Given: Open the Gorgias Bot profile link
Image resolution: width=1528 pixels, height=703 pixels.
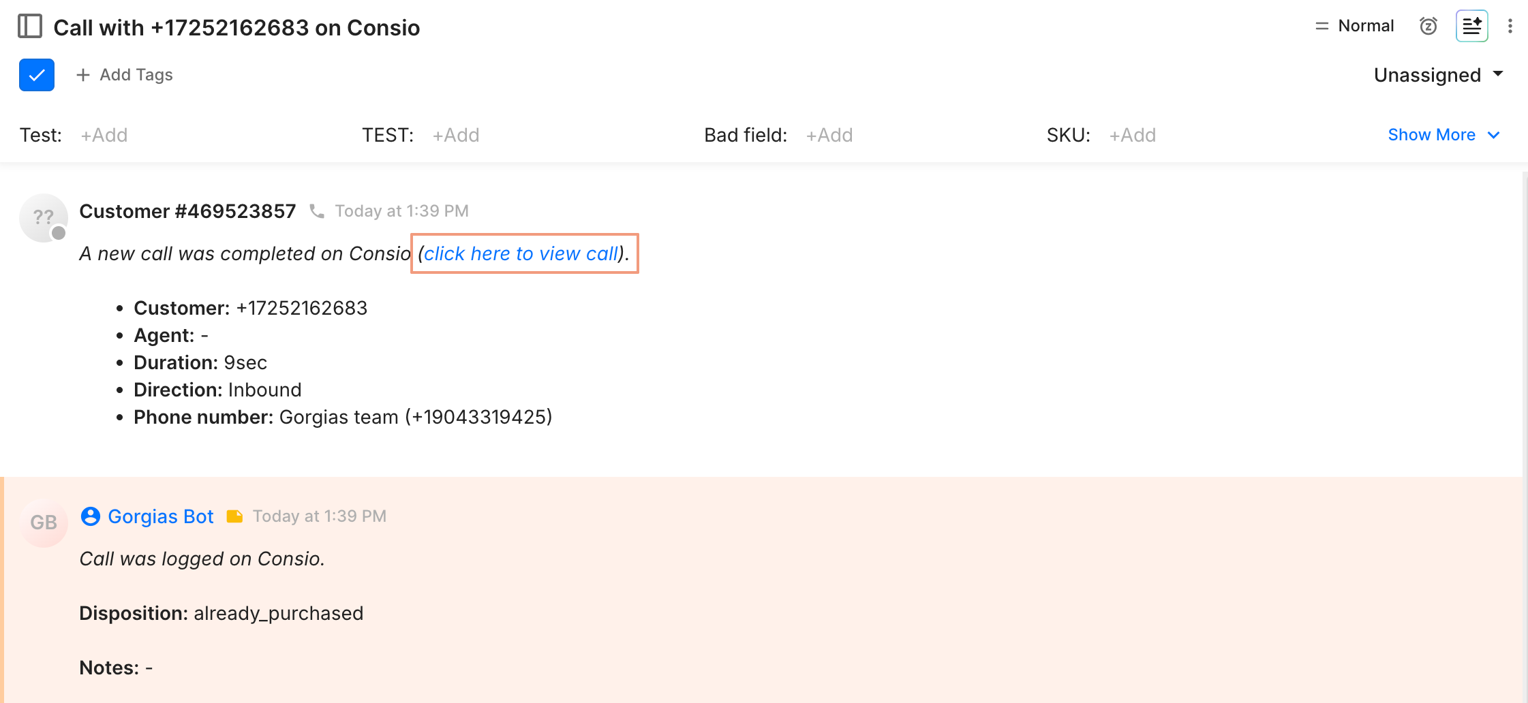Looking at the screenshot, I should [161, 516].
